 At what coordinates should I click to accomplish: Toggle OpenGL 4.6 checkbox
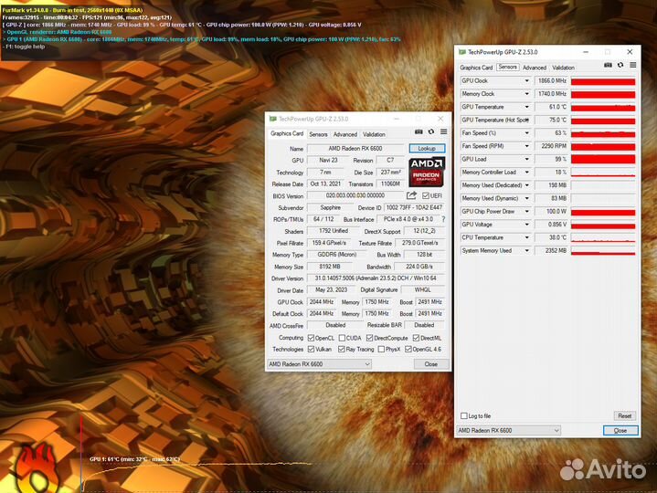408,349
